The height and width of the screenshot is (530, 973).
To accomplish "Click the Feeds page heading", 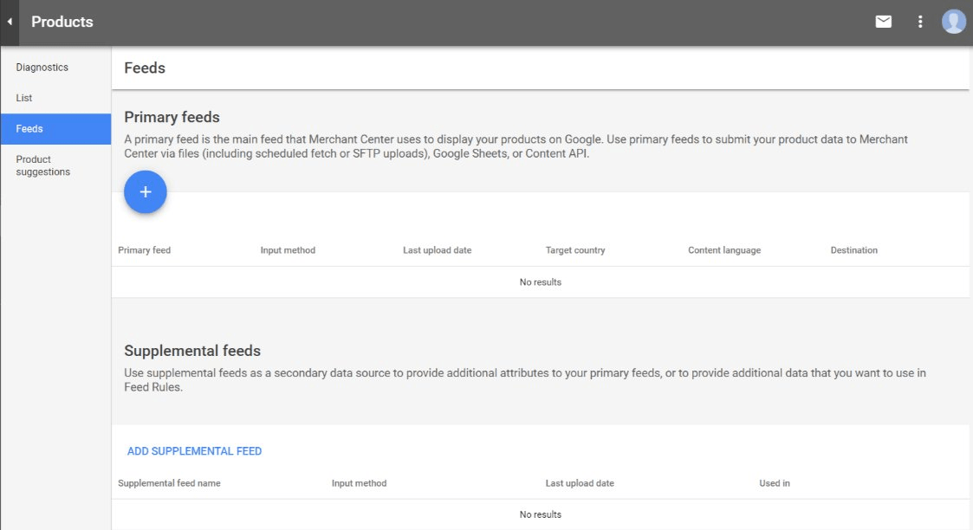I will (144, 67).
